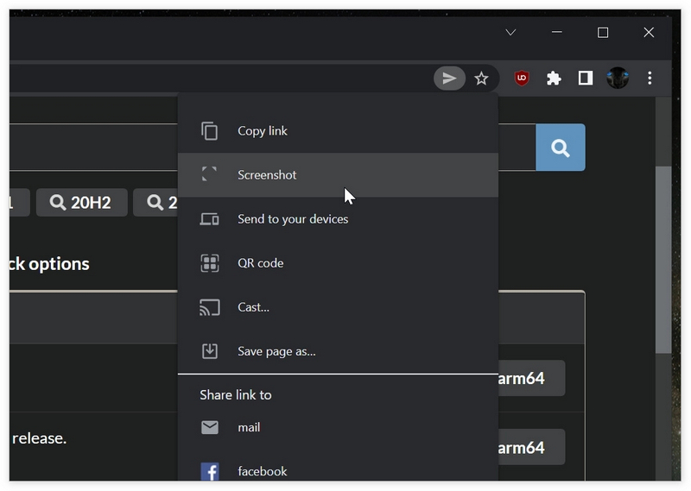
Task: Open the uBlock Origin extension icon
Action: click(522, 79)
